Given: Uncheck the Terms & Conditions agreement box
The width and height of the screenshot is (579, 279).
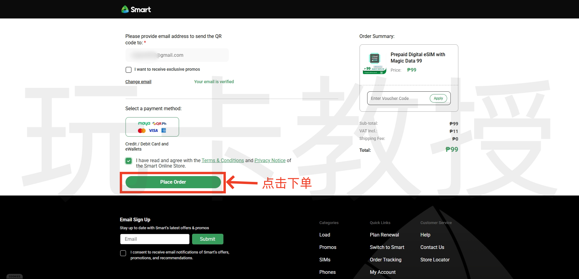Looking at the screenshot, I should (129, 161).
